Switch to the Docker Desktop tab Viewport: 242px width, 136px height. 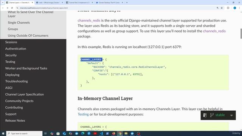(109, 3)
